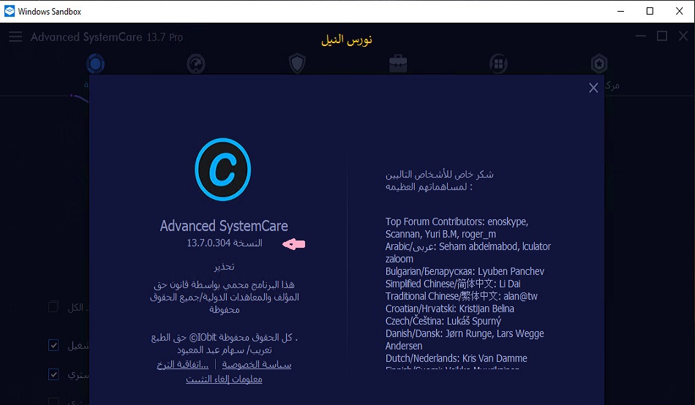Maximize the Advanced SystemCare app window
Viewport: 695px width, 405px height.
[661, 37]
